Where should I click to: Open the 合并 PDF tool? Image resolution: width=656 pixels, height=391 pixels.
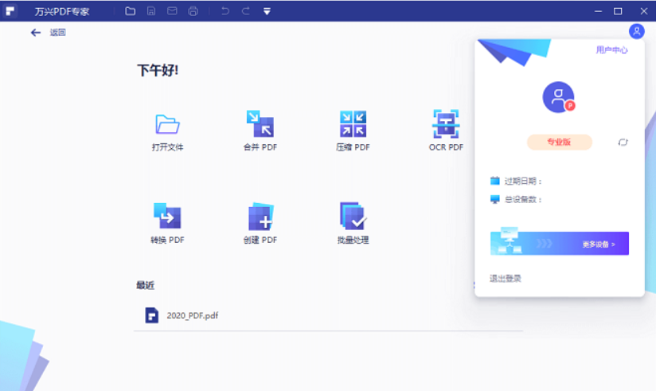[260, 124]
